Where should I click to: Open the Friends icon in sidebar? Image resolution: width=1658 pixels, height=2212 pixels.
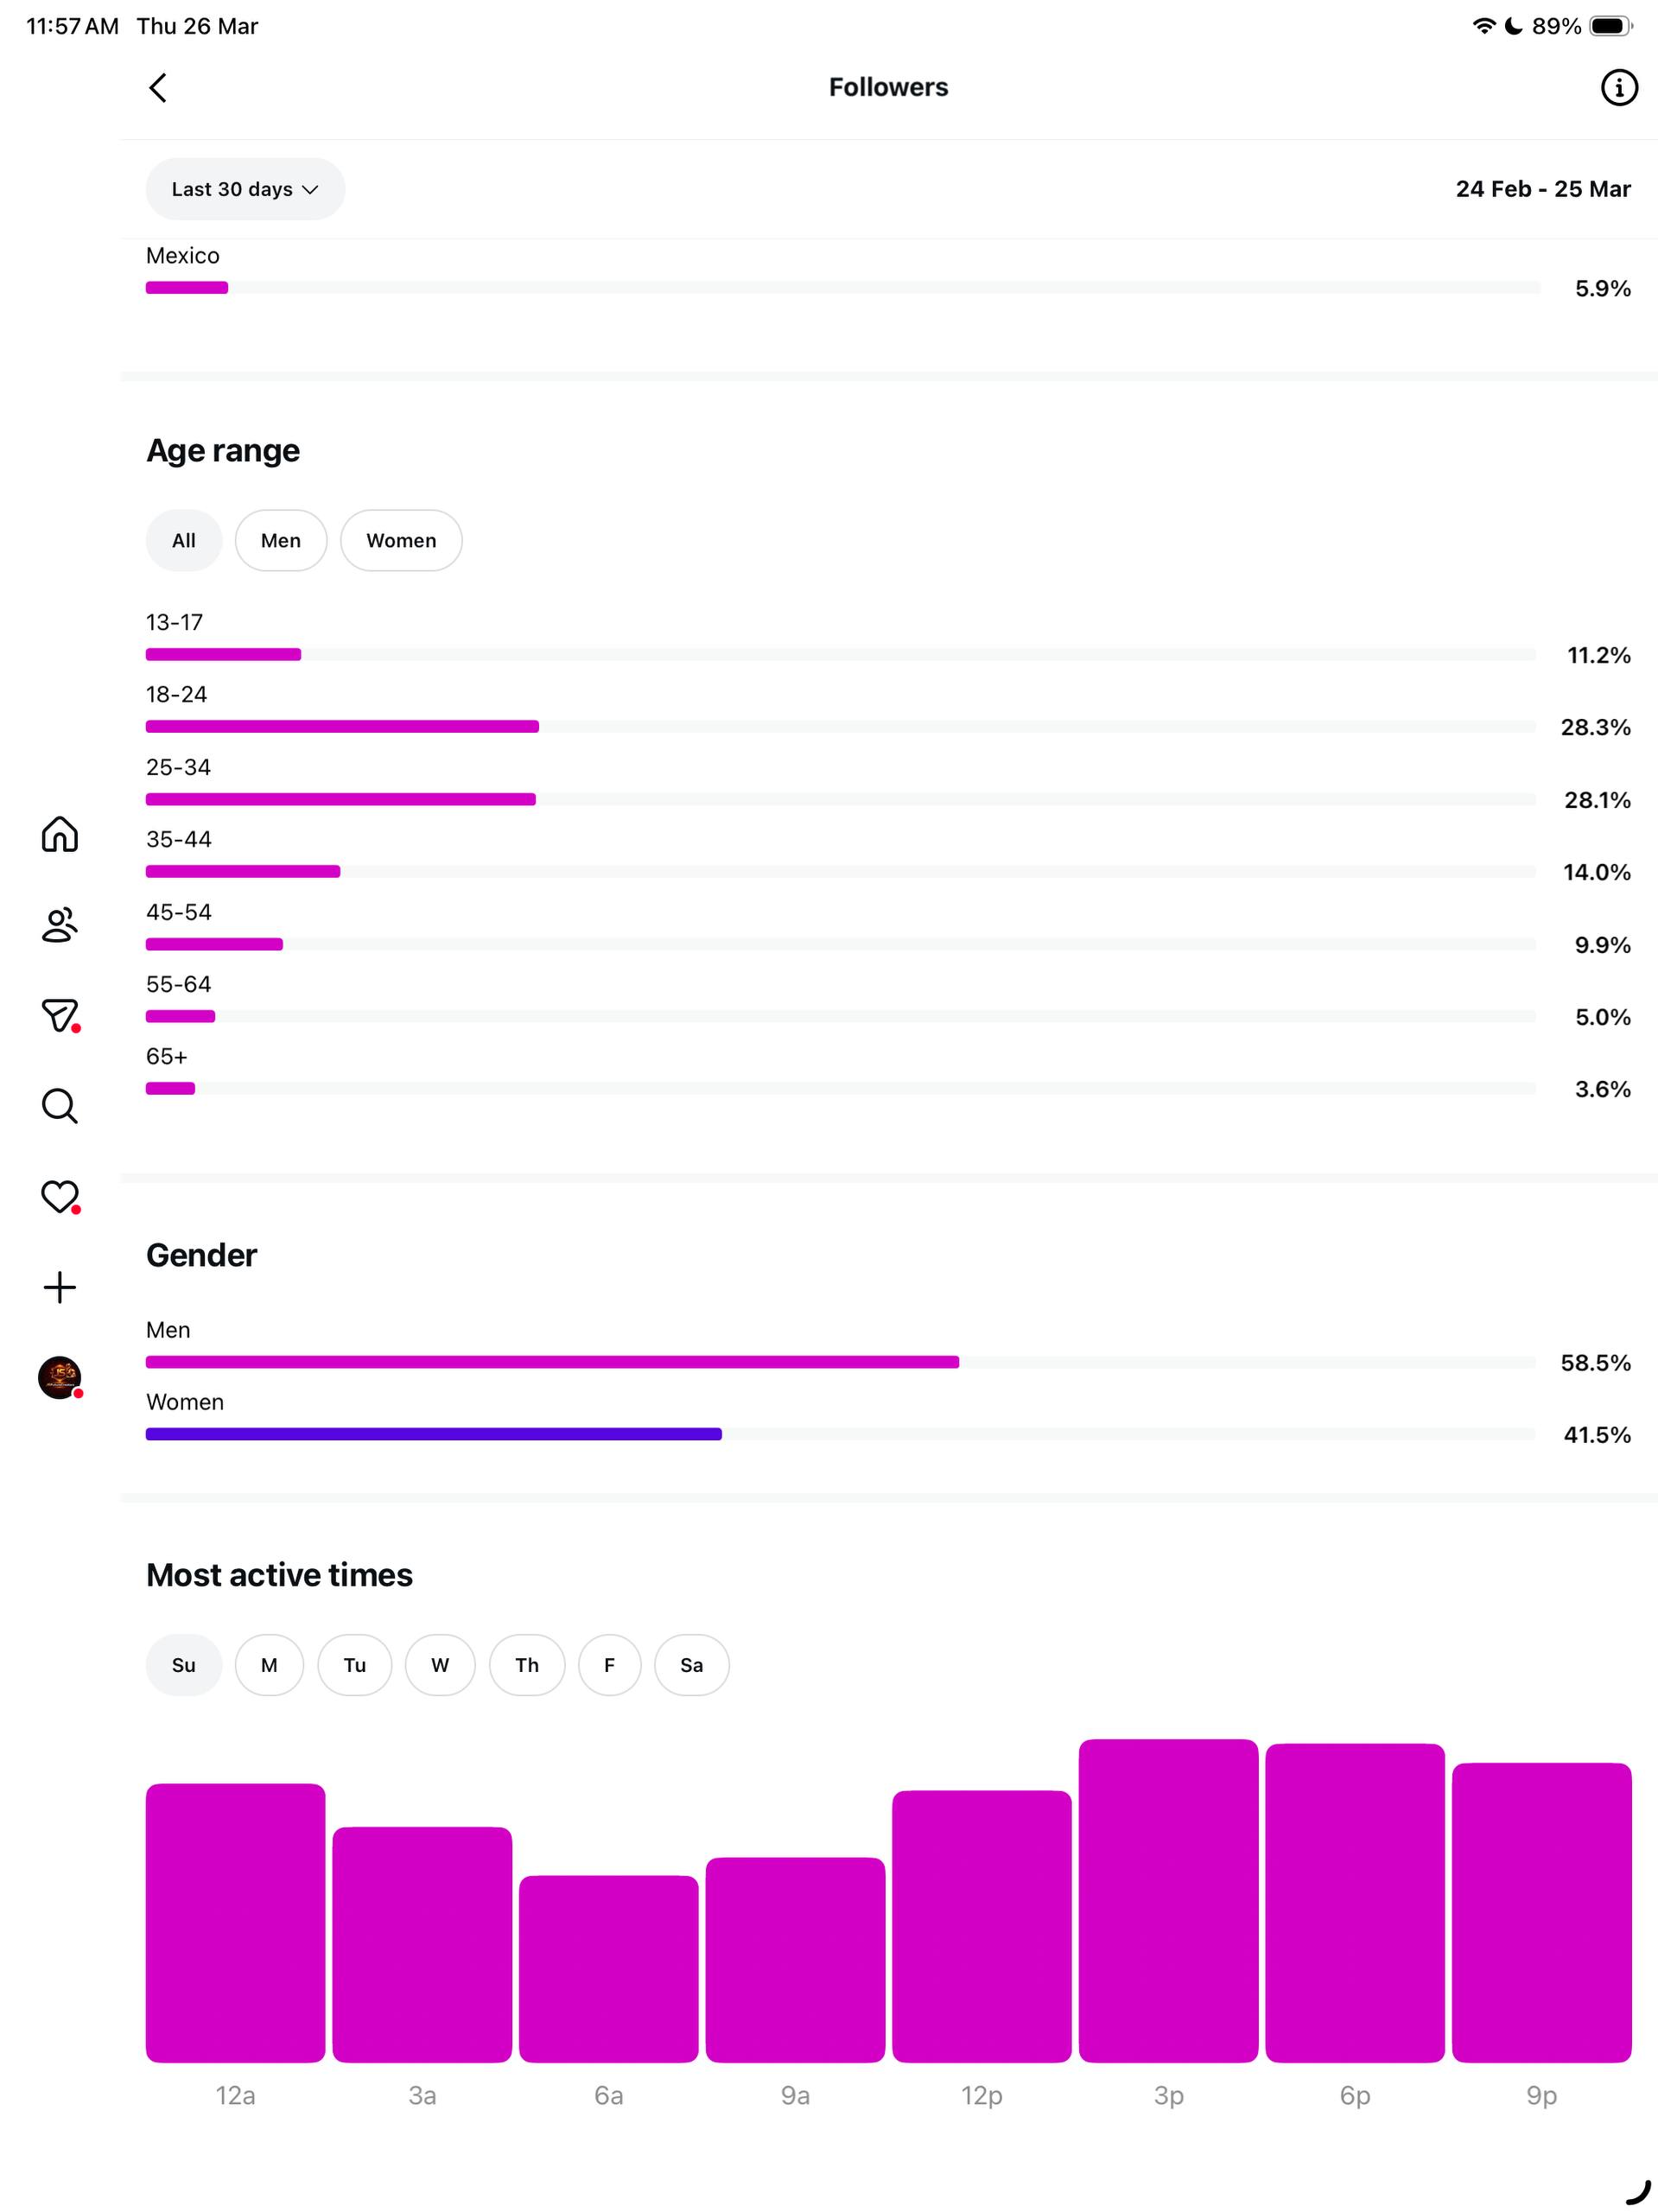tap(60, 925)
